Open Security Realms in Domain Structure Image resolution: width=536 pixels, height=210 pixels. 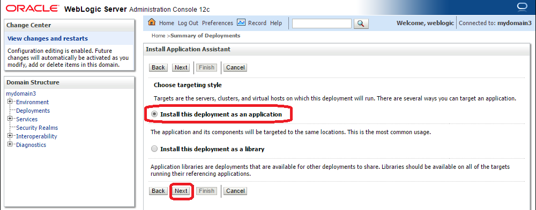[x=37, y=128]
